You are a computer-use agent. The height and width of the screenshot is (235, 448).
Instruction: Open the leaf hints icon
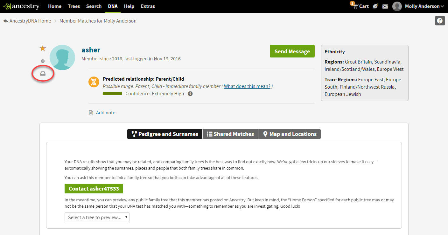click(x=375, y=6)
